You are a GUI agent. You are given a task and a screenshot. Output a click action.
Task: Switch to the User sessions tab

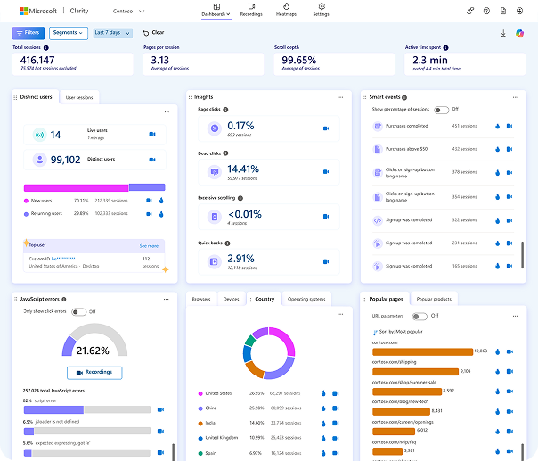pyautogui.click(x=80, y=97)
